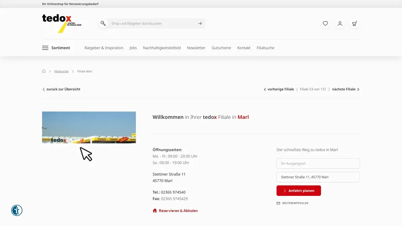Click the Sa.: 09:00 - 19:00 Uhr text

(171, 163)
